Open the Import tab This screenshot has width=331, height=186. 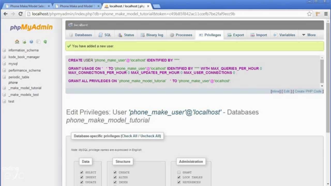click(259, 35)
